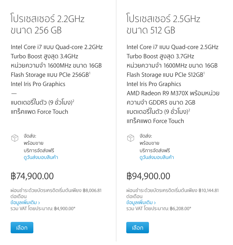Click the ฿10,144.81 monthly installment text
Viewport: 233px width, 245px height.
point(209,191)
